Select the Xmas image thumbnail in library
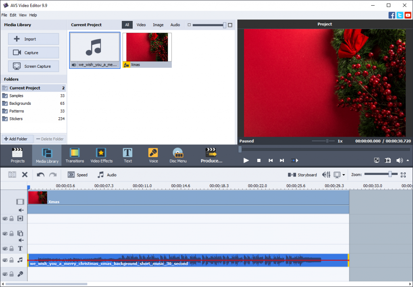Image resolution: width=413 pixels, height=287 pixels. click(147, 50)
